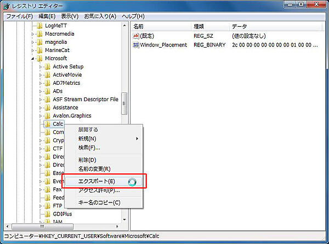
Task: Click the MarineCat folder icon
Action: tap(39, 50)
